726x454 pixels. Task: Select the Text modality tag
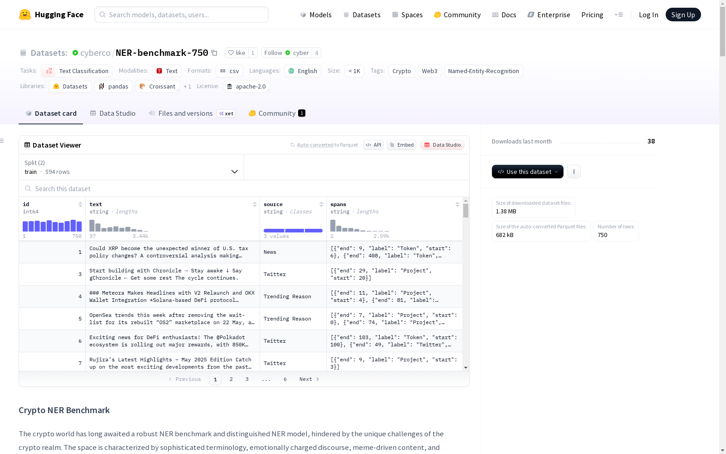(x=167, y=71)
